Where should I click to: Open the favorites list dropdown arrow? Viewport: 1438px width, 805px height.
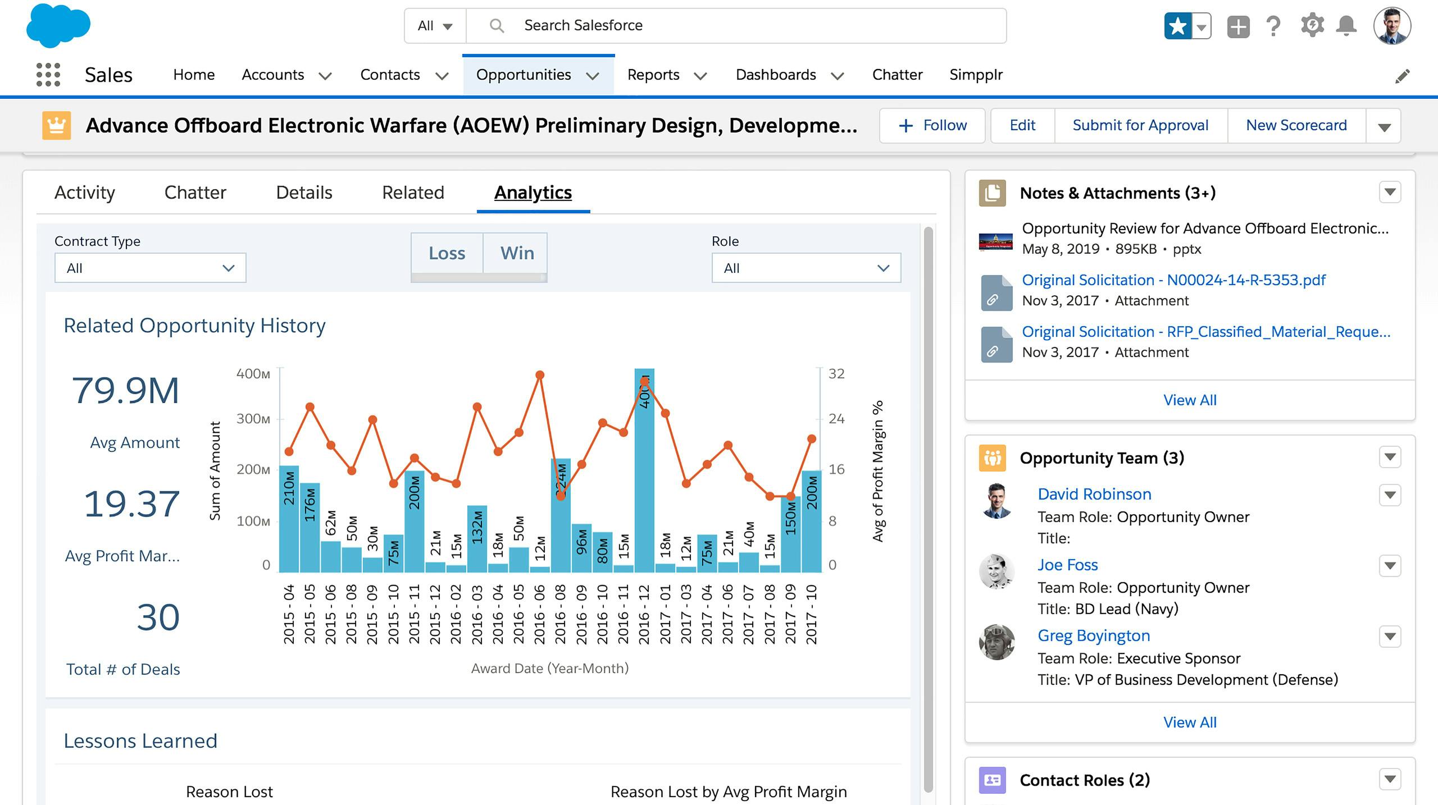point(1201,26)
